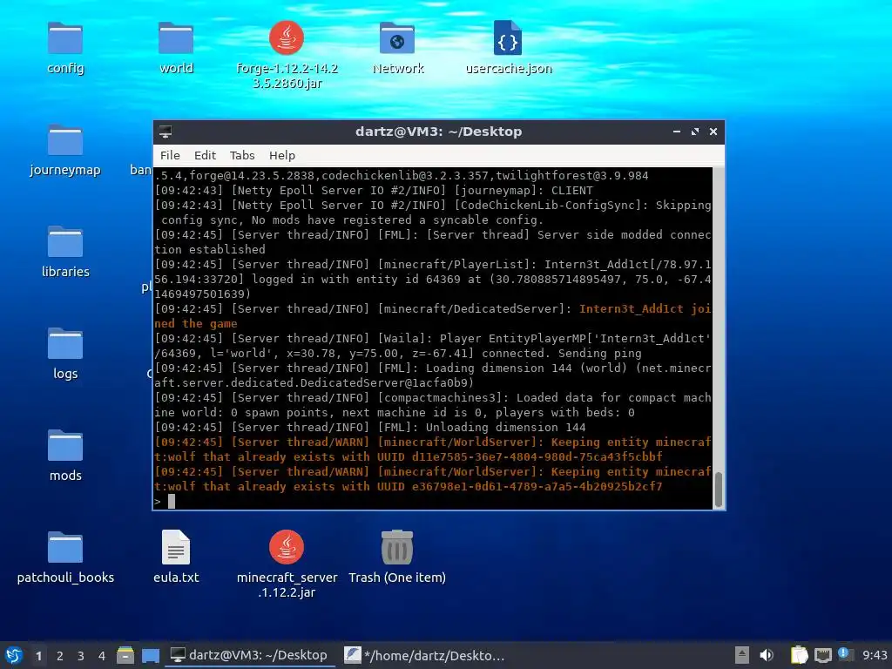The width and height of the screenshot is (892, 669).
Task: Open the LXQt application menu icon
Action: (14, 655)
